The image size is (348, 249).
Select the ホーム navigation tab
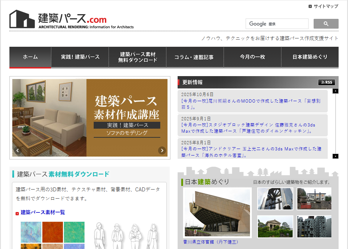(30, 57)
